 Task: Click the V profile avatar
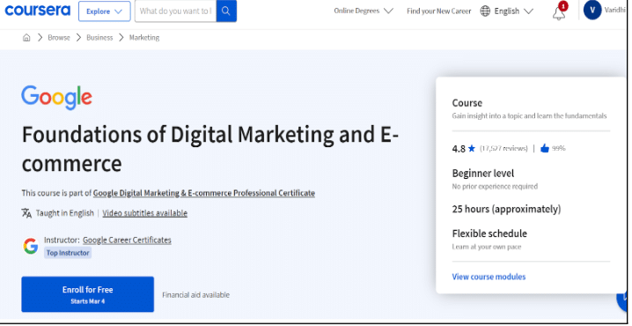pyautogui.click(x=592, y=11)
